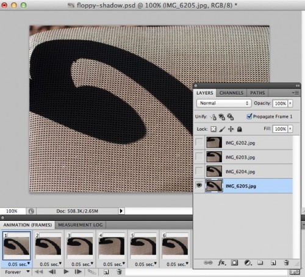305x277 pixels.
Task: Create new fill or adjustment layer
Action: click(x=248, y=263)
